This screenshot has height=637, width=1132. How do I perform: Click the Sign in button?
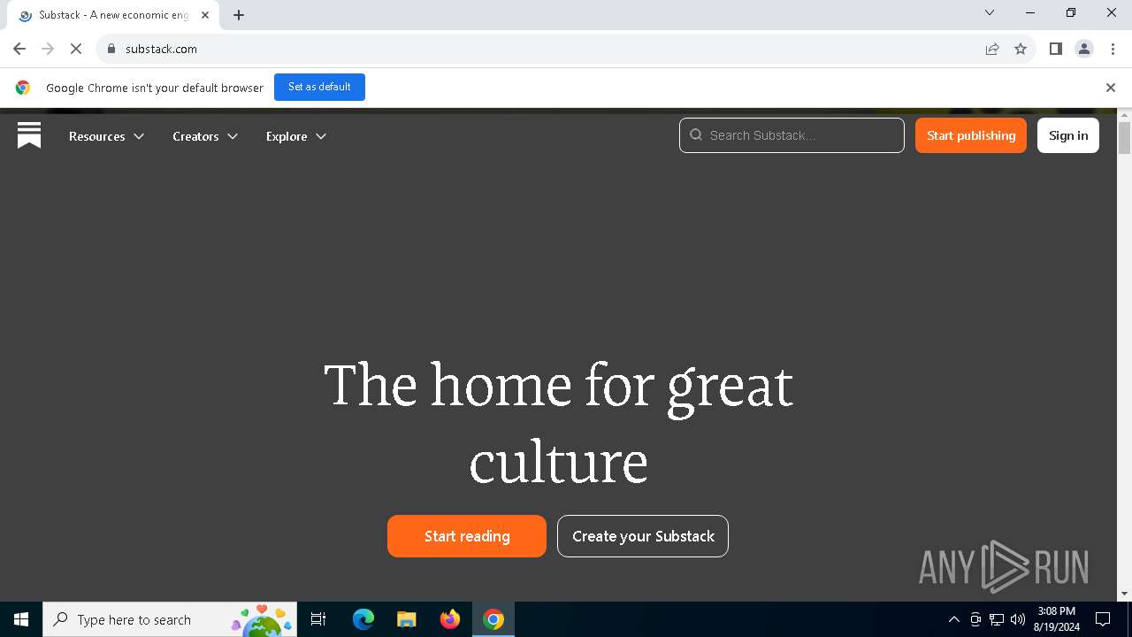[1068, 135]
